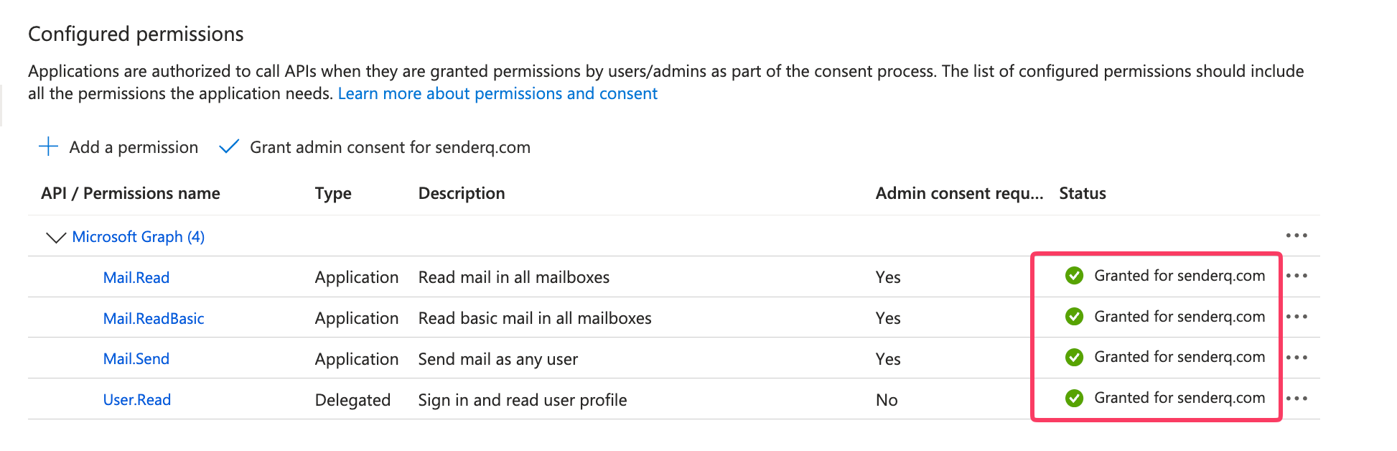
Task: Open the Mail.ReadBasic permission details
Action: pyautogui.click(x=154, y=319)
